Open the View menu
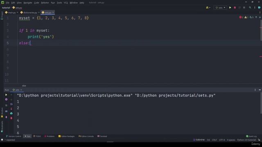The image size is (262, 147). click(x=19, y=3)
